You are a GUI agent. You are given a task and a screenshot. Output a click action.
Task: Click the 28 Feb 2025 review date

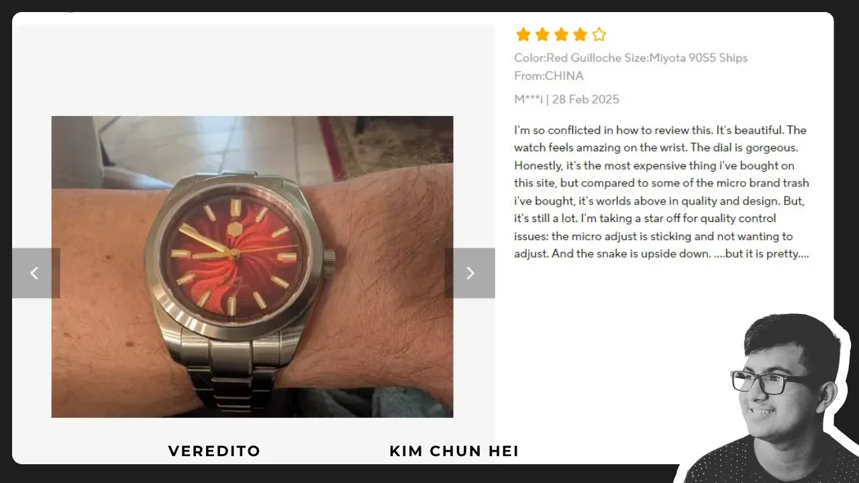586,99
